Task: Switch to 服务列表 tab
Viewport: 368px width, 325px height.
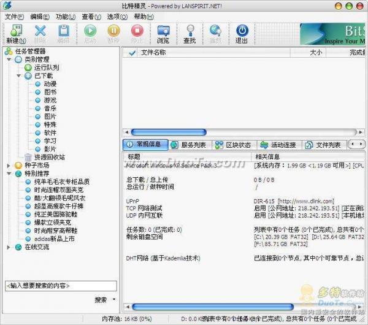Action: (190, 145)
